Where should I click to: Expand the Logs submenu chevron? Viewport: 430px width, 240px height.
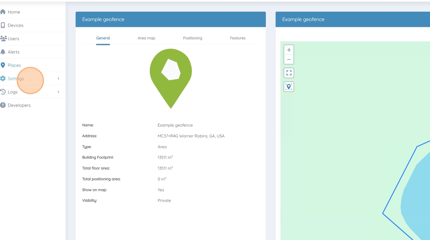pos(58,92)
